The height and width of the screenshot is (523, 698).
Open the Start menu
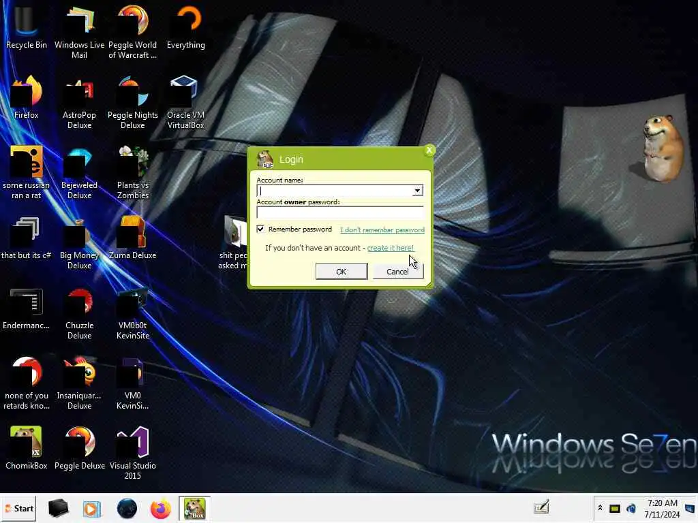click(x=18, y=508)
